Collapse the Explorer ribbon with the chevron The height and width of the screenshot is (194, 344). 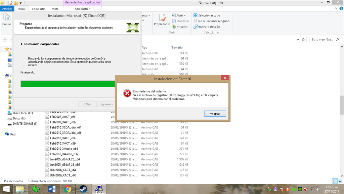coord(336,8)
